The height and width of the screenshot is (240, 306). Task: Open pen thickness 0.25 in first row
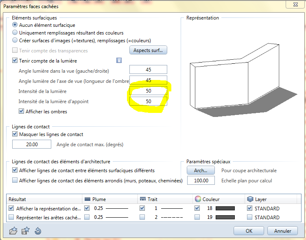click(x=111, y=208)
